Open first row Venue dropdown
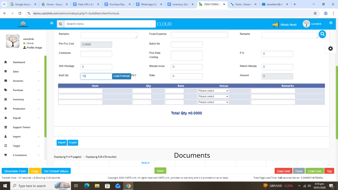Viewport: 338px width, 190px height. [x=213, y=91]
